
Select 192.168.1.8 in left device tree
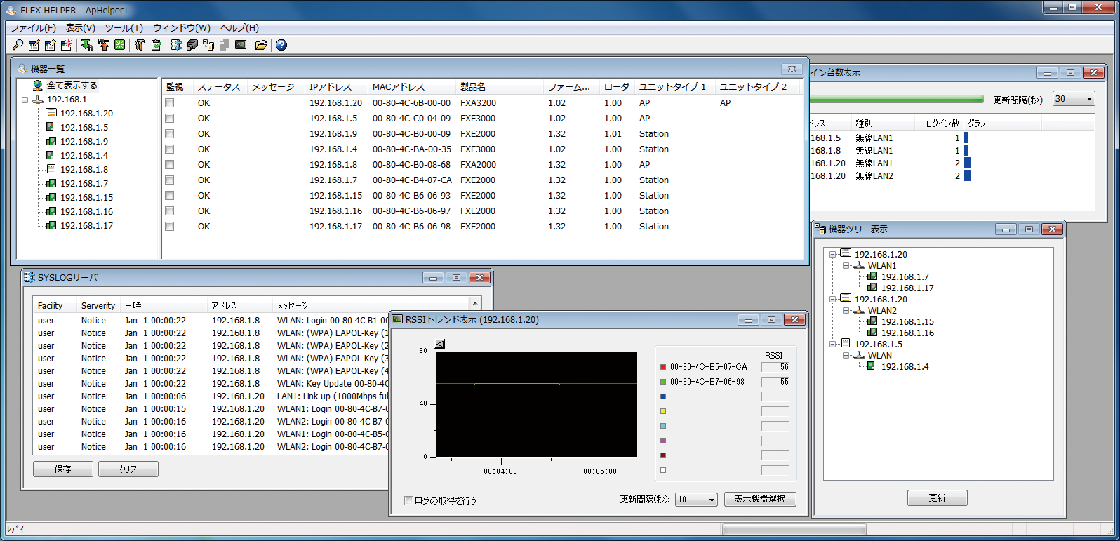click(84, 169)
